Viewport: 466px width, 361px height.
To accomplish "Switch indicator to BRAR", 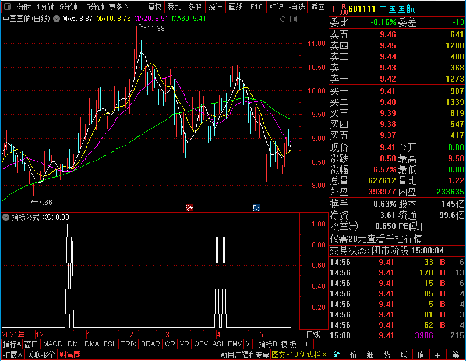I will click(x=150, y=344).
